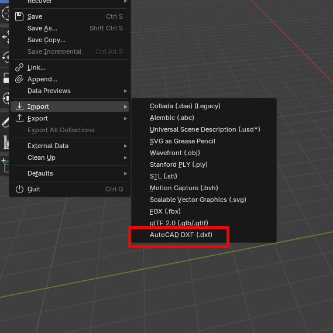
Task: Click the Append paperclip icon
Action: 19,79
